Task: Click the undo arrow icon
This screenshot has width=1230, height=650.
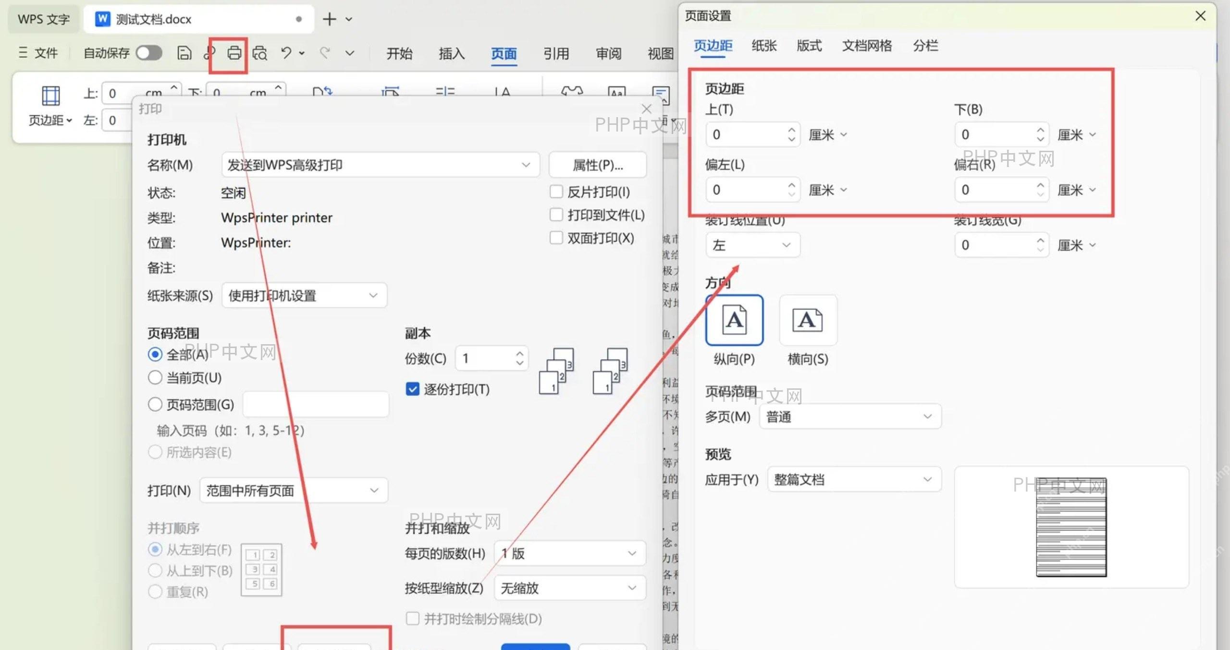Action: pyautogui.click(x=286, y=52)
